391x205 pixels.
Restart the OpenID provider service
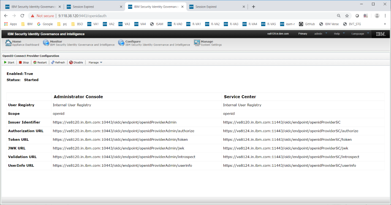pos(40,62)
